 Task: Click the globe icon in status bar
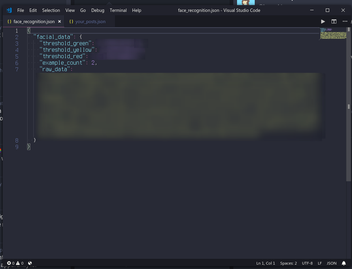(30, 263)
